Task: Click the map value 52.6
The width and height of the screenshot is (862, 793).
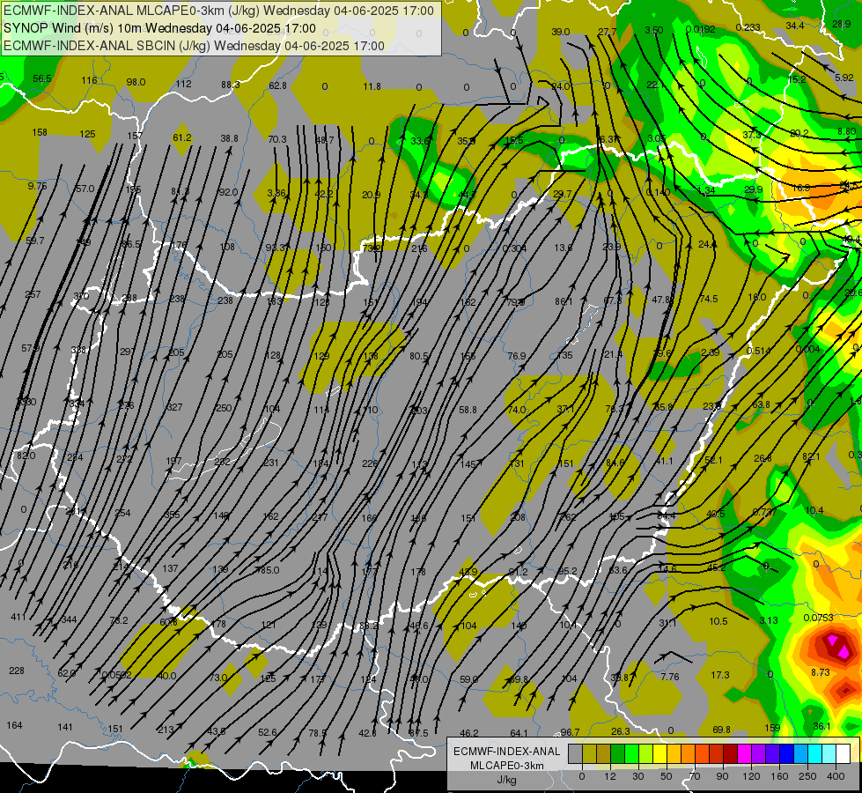Action: point(268,732)
